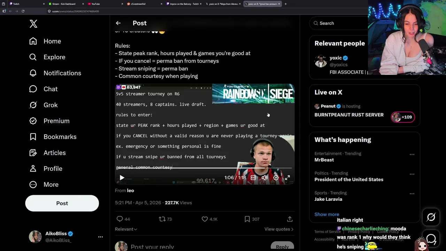Viewport: 446px width, 251px height.
Task: Open the More menu in the sidebar
Action: 44,184
